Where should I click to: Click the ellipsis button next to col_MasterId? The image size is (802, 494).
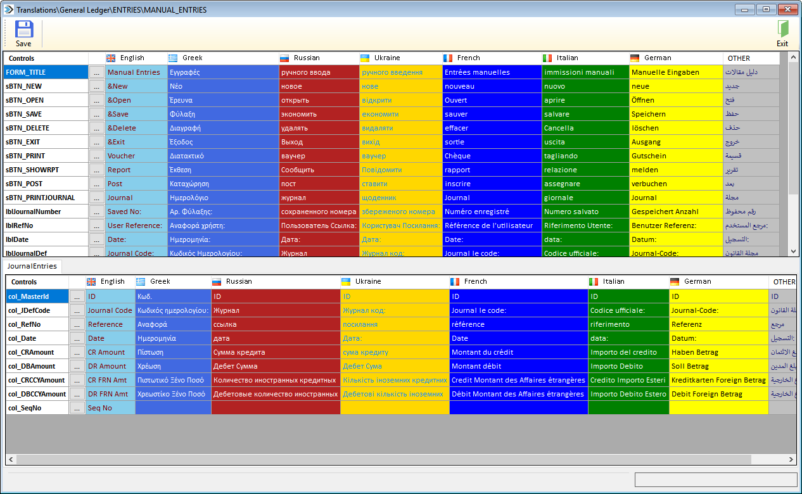(x=77, y=296)
